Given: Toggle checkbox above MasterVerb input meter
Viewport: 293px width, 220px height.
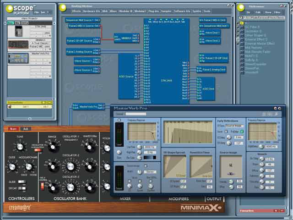Looking at the screenshot, I should (119, 120).
